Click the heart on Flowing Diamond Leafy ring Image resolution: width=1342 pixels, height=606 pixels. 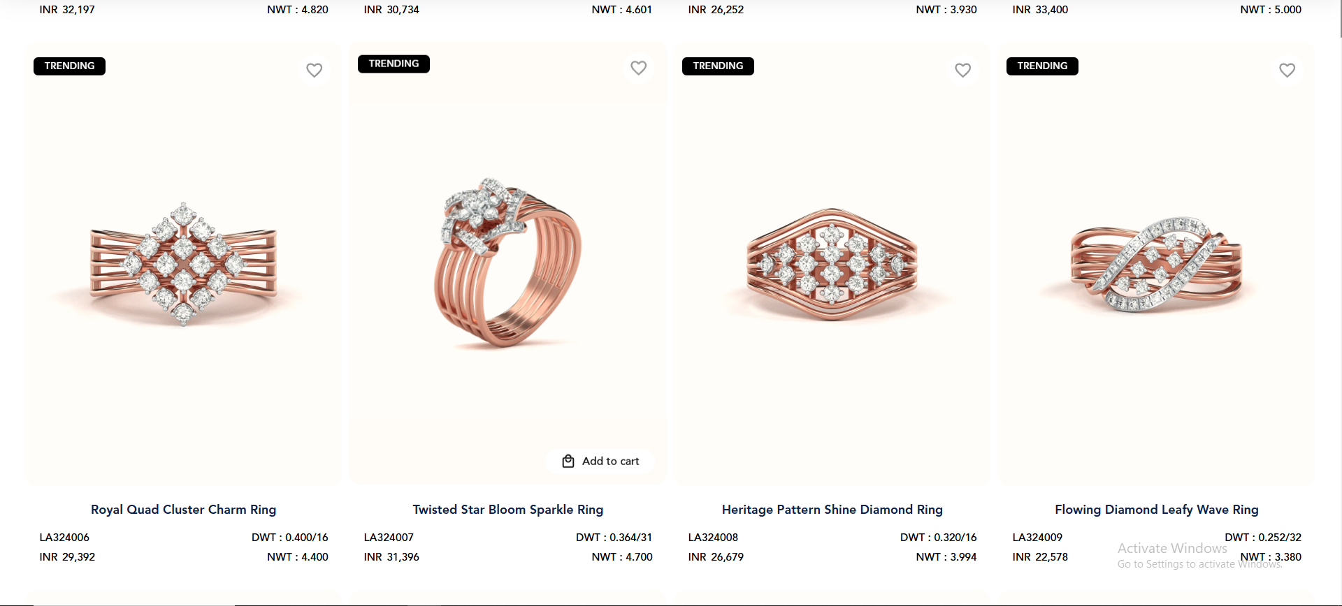pos(1287,70)
